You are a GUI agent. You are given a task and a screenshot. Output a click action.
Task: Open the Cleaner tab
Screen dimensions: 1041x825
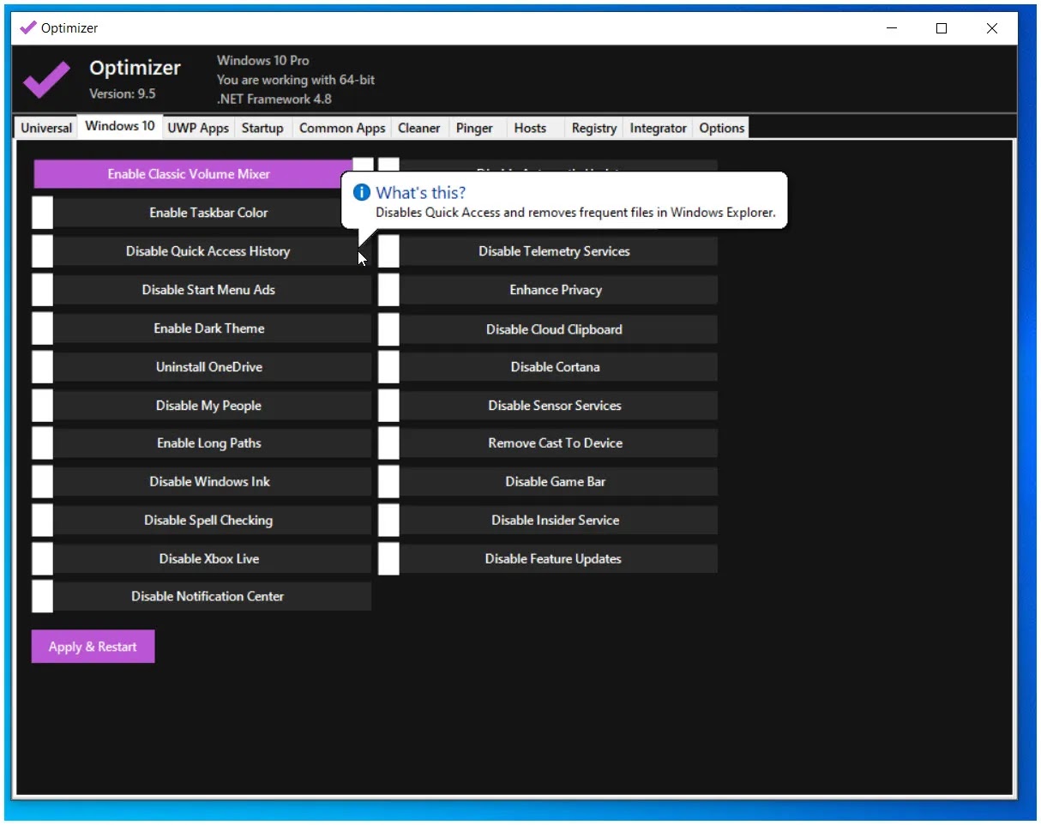pyautogui.click(x=419, y=128)
